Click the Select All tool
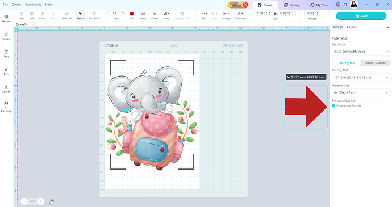The image size is (392, 207). [x=66, y=15]
